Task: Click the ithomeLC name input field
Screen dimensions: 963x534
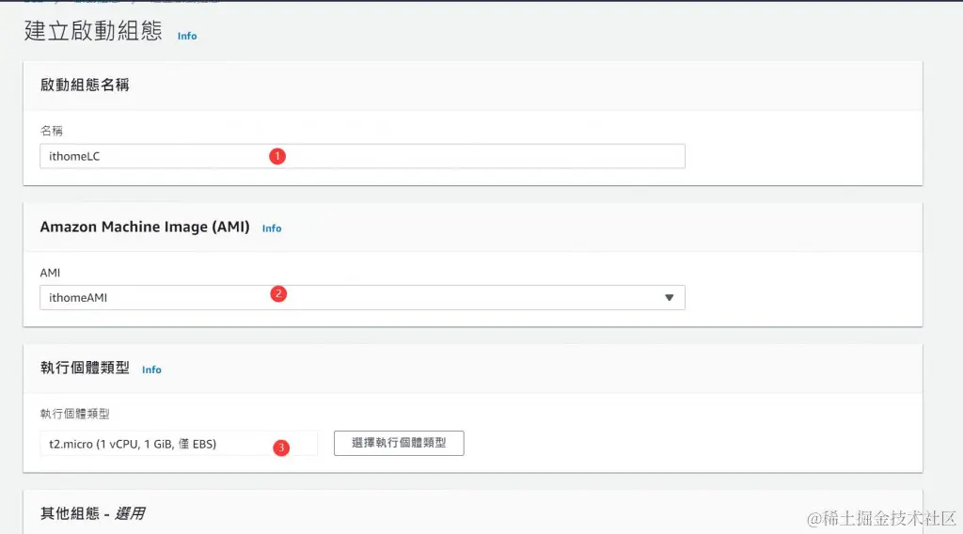Action: point(362,156)
